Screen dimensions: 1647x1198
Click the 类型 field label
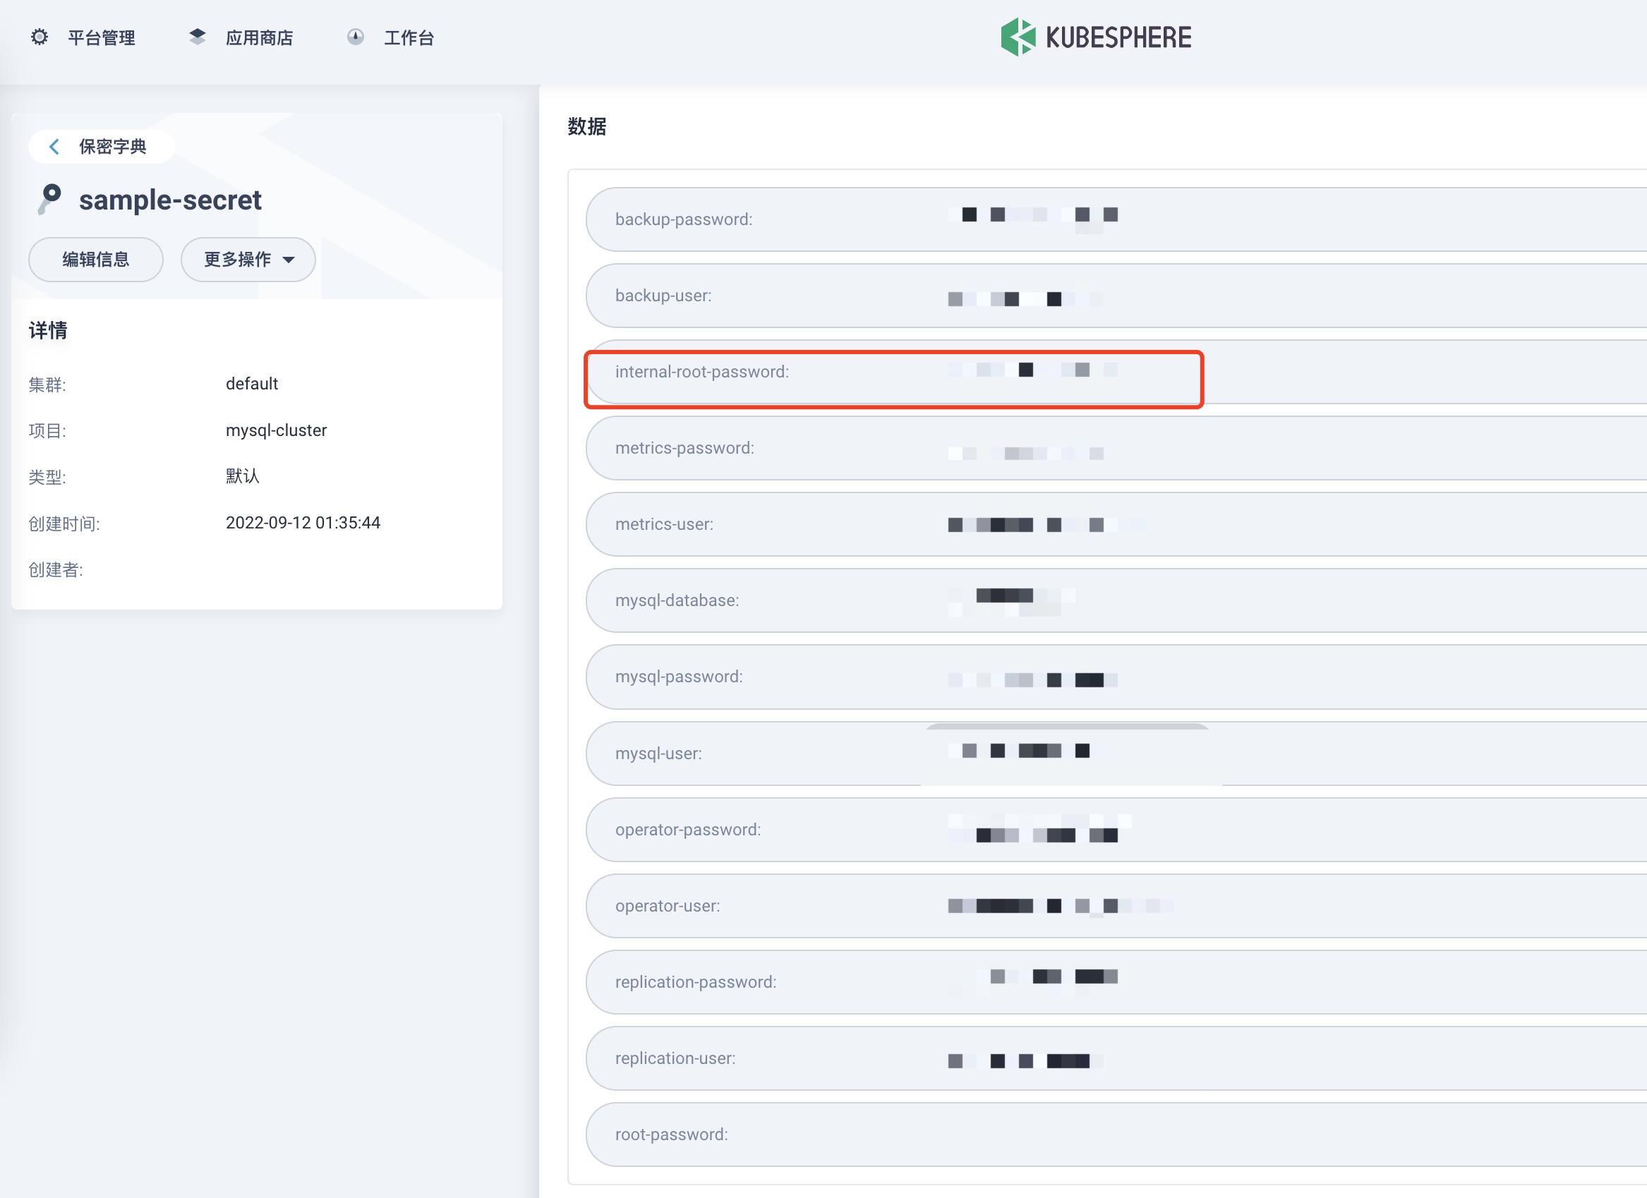click(47, 477)
